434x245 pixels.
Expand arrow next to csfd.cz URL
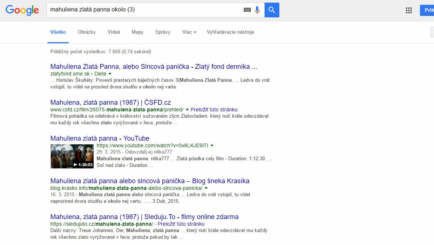187,110
